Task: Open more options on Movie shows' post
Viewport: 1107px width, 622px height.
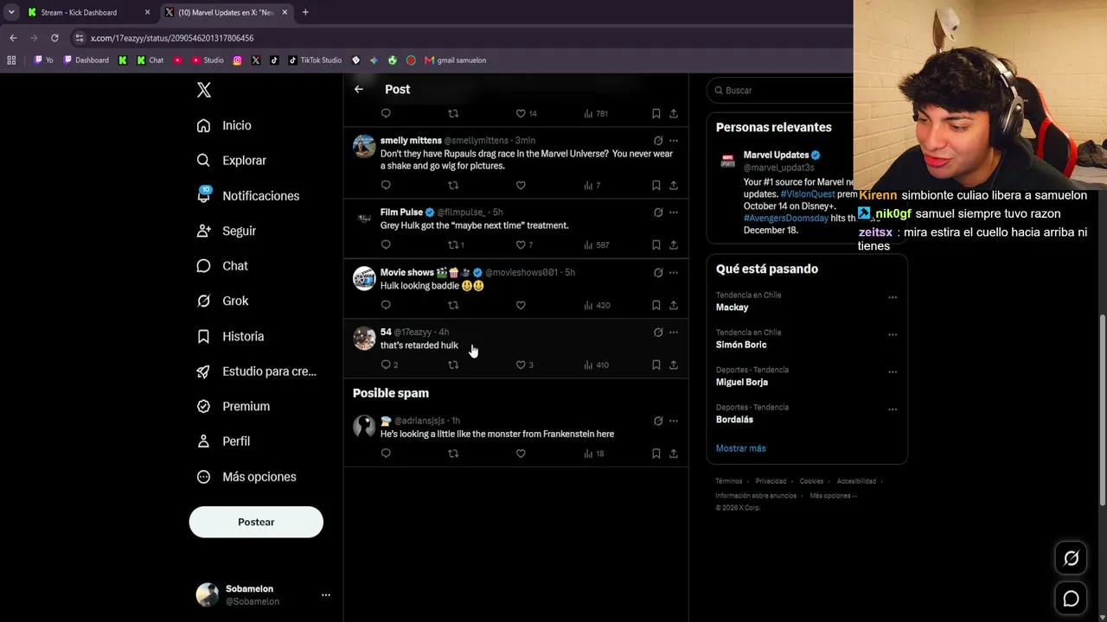Action: [674, 273]
